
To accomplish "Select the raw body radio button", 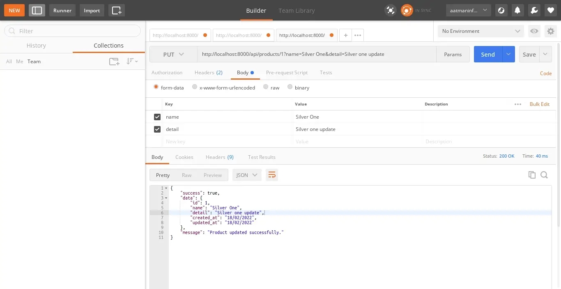I will click(266, 87).
